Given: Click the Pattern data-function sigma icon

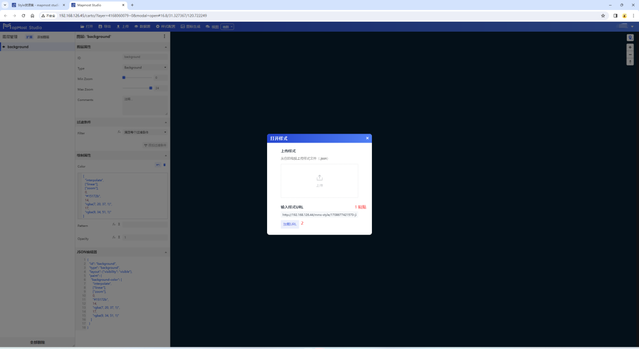Looking at the screenshot, I should (x=119, y=224).
